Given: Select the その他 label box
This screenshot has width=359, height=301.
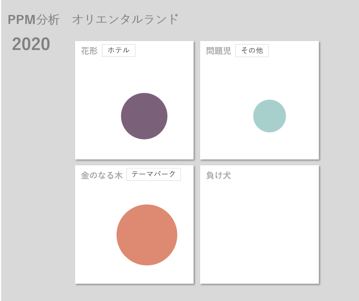Looking at the screenshot, I should point(252,50).
